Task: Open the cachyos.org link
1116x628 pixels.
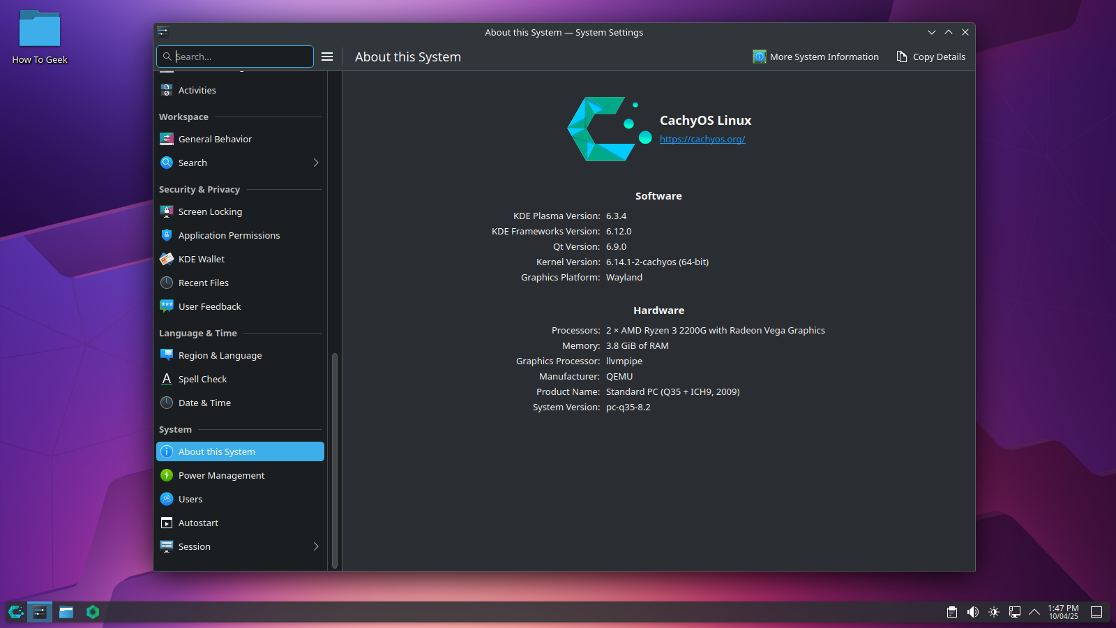Action: 702,139
